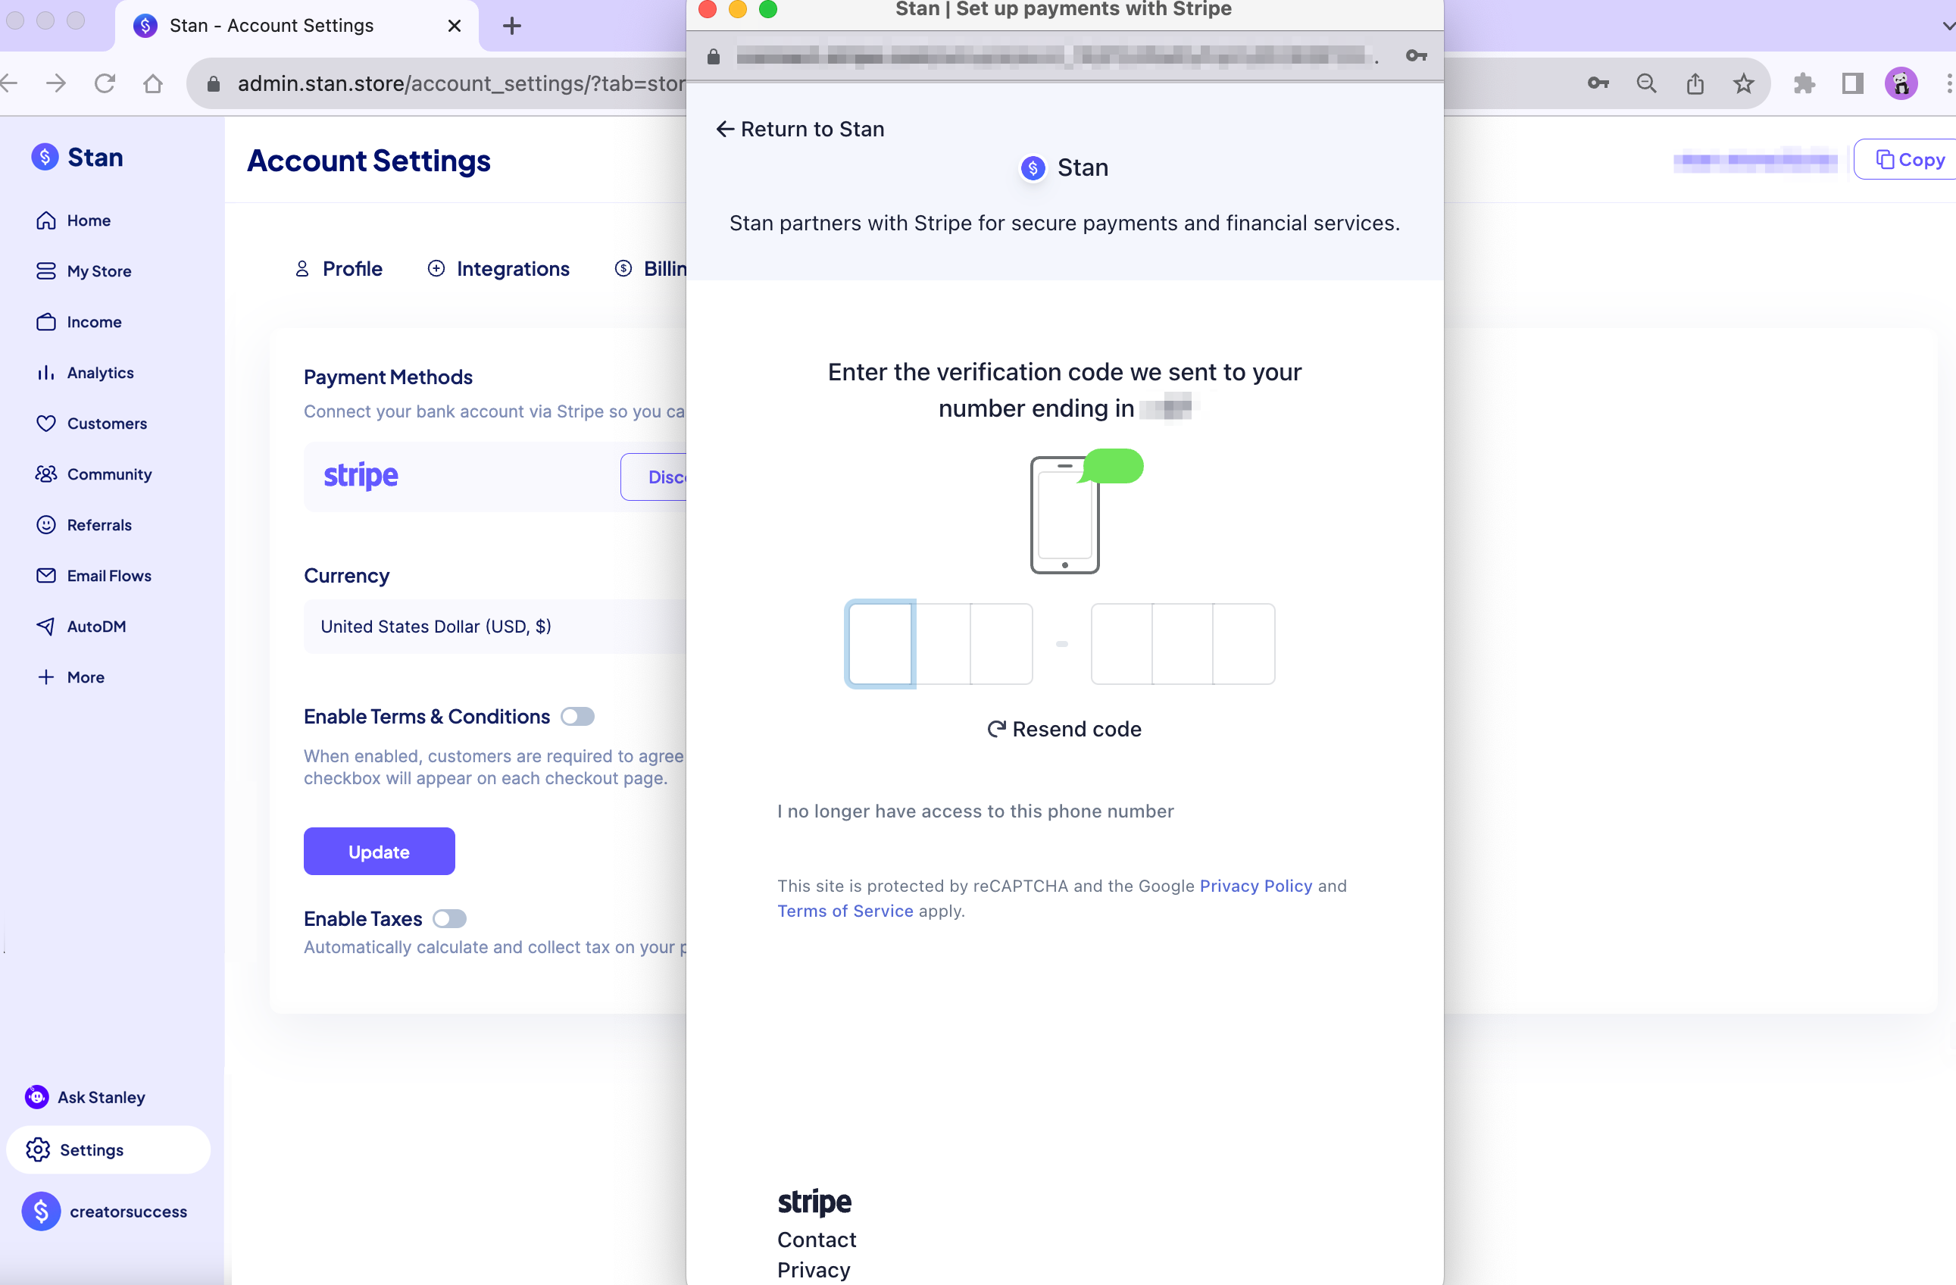Open Referrals in the sidebar
This screenshot has height=1285, width=1956.
point(83,524)
